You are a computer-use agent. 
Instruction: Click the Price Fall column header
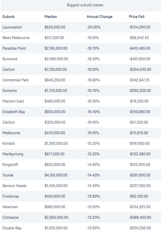pyautogui.click(x=136, y=17)
